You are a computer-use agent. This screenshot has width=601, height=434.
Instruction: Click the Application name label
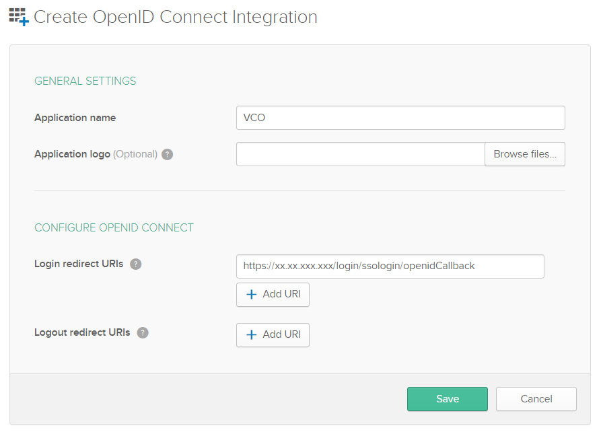tap(75, 117)
